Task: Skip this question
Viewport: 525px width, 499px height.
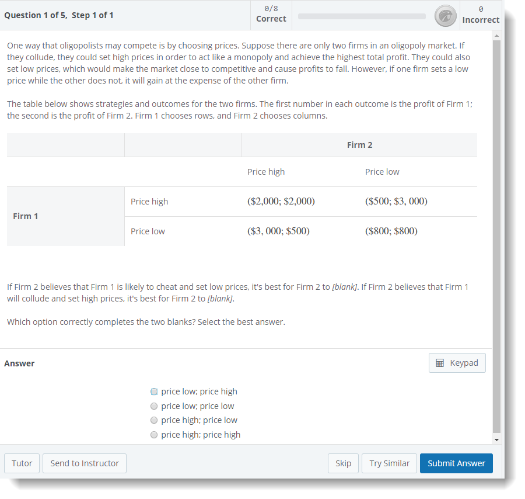Action: pos(343,463)
